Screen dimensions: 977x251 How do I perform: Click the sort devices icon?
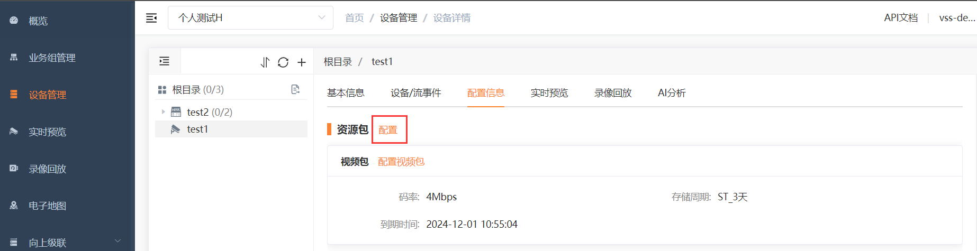point(265,62)
